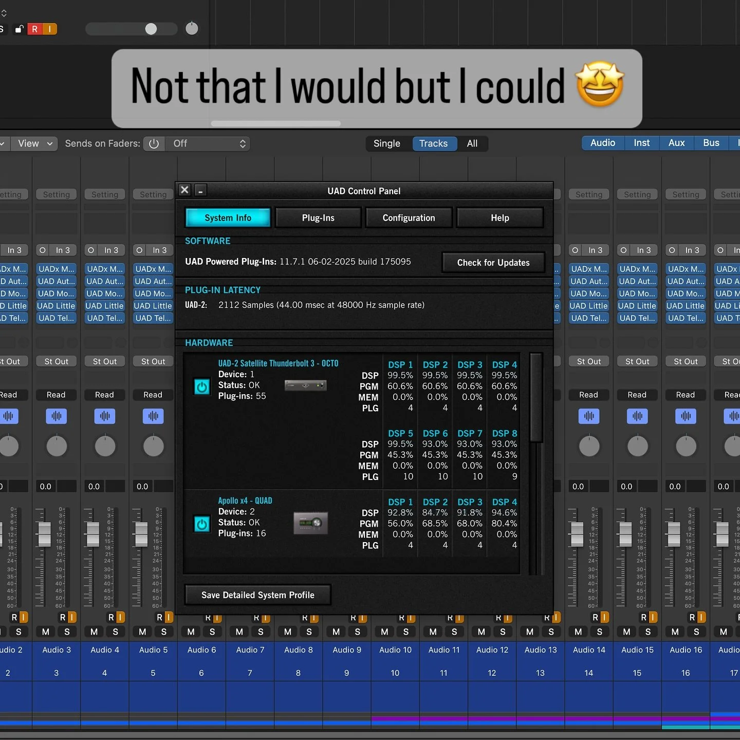Toggle power for Apollo x4 QUAD device
Screen dimensions: 740x740
[x=202, y=524]
